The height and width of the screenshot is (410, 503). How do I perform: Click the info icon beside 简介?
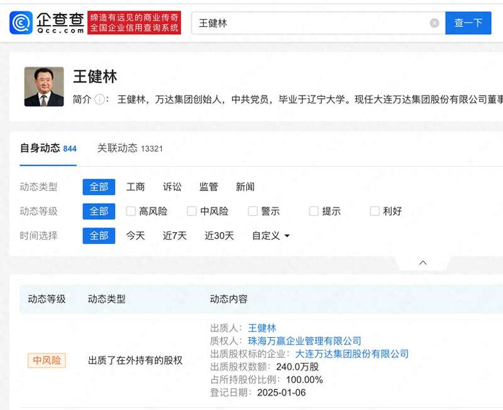coord(99,99)
